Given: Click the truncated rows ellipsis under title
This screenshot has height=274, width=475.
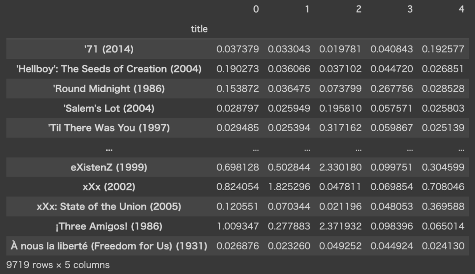Looking at the screenshot, I should click(109, 149).
